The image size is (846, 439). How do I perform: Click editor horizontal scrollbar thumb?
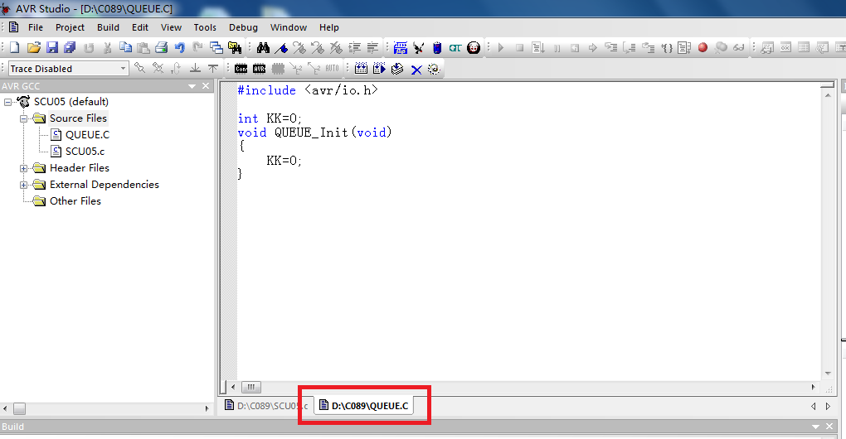[250, 388]
